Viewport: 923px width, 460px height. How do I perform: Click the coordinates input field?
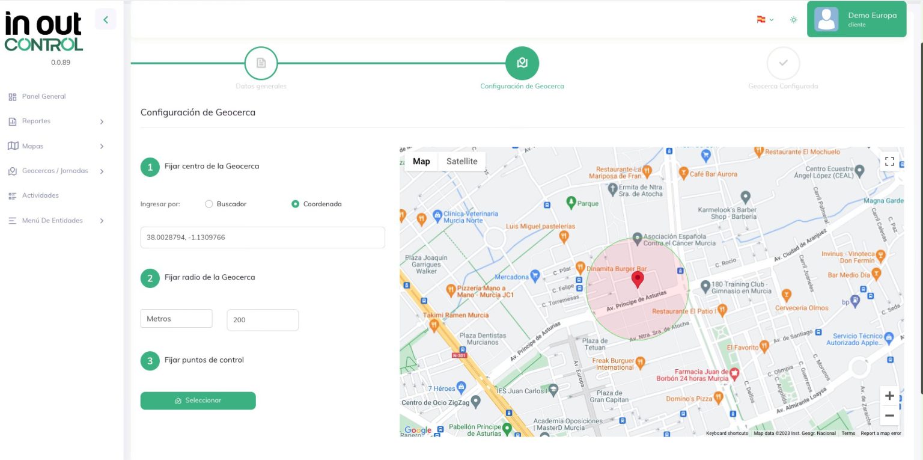263,238
